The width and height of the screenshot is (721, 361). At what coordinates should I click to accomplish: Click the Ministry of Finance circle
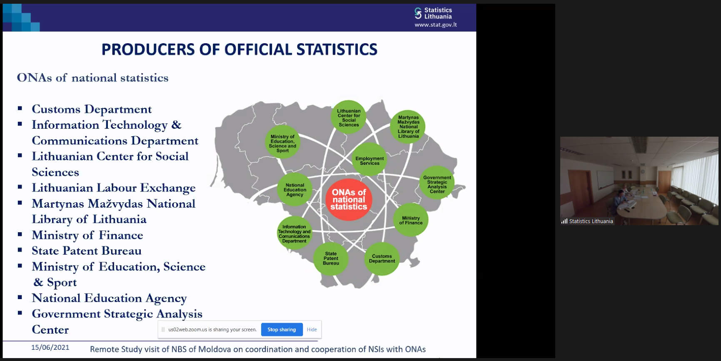pyautogui.click(x=411, y=220)
